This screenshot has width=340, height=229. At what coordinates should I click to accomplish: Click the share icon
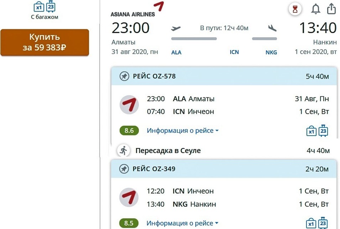331,9
